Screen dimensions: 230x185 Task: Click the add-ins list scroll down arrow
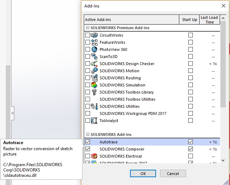point(223,160)
